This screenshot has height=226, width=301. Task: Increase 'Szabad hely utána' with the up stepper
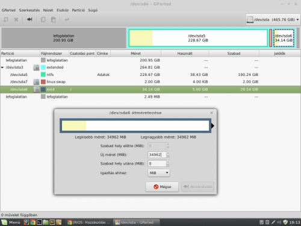point(168,162)
